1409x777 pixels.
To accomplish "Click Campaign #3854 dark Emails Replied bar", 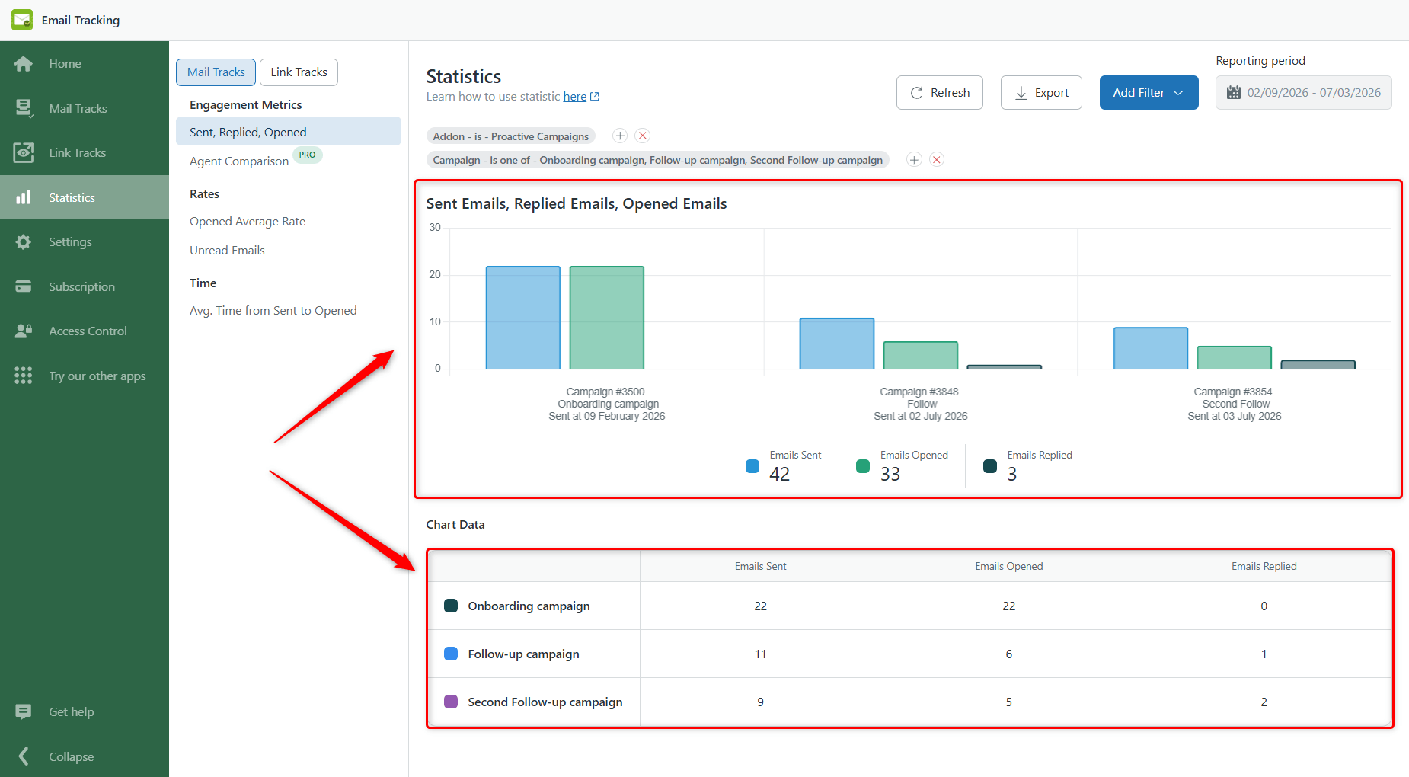I will pos(1318,365).
